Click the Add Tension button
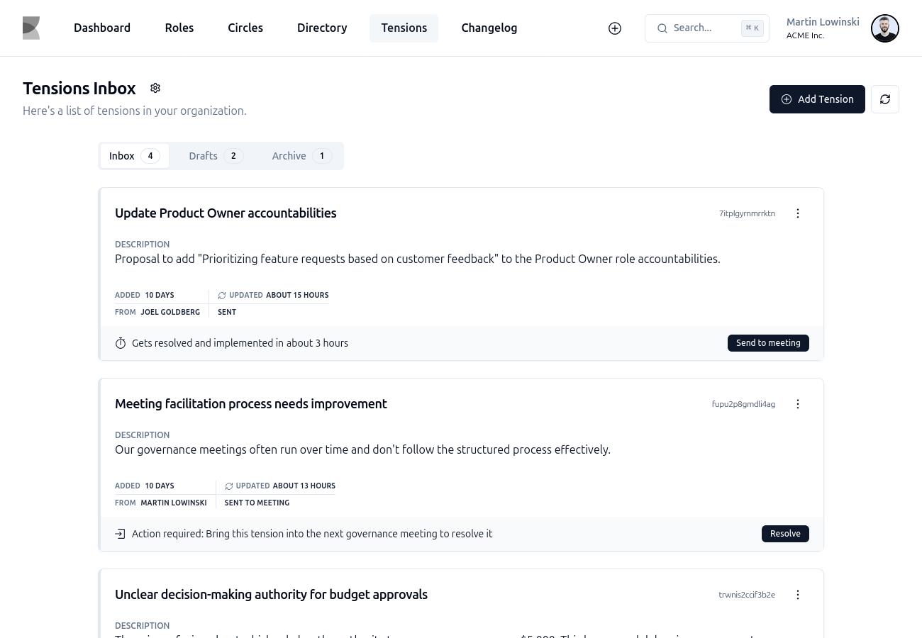Viewport: 922px width, 638px height. pos(817,99)
